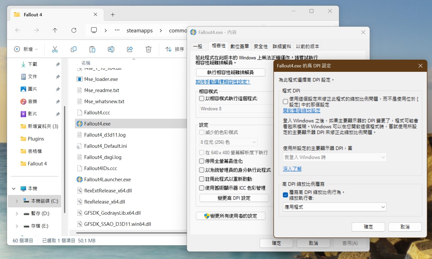
Task: Enable 以相容模式執行這個程式 checkbox
Action: pos(202,99)
